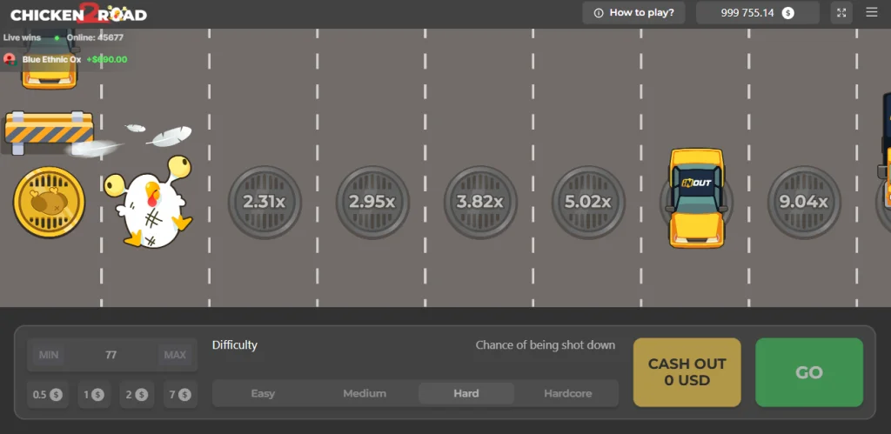Click the Blue Ethnic Ox player name

coord(51,59)
